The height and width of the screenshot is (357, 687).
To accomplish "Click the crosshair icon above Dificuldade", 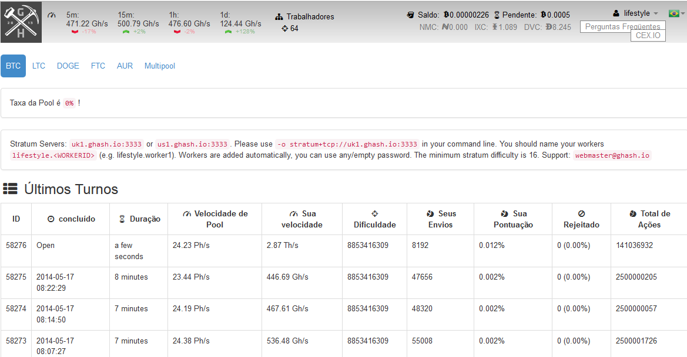I will click(x=374, y=214).
